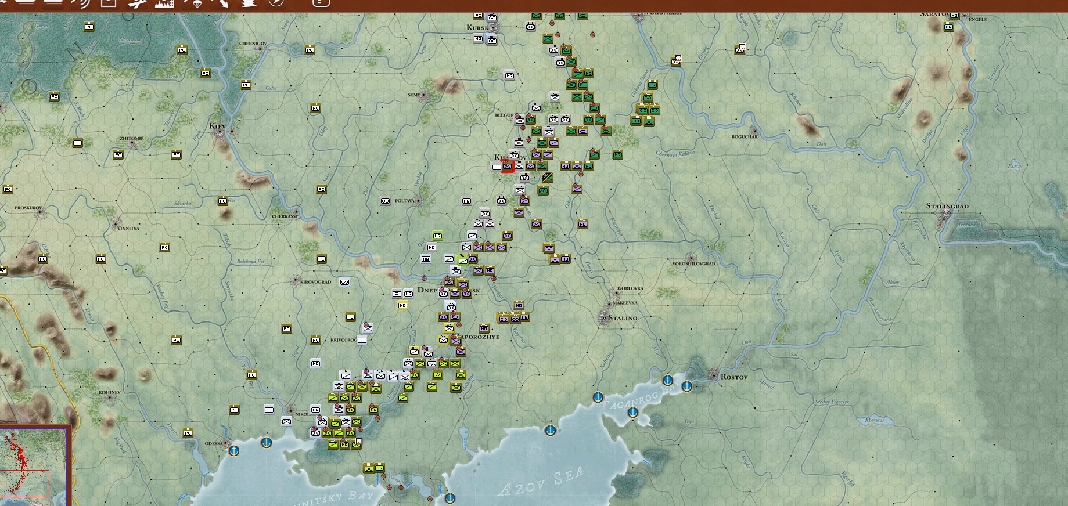Viewport: 1068px width, 506px height.
Task: Select the gray HQ counter just below Kursk label
Action: [x=478, y=39]
